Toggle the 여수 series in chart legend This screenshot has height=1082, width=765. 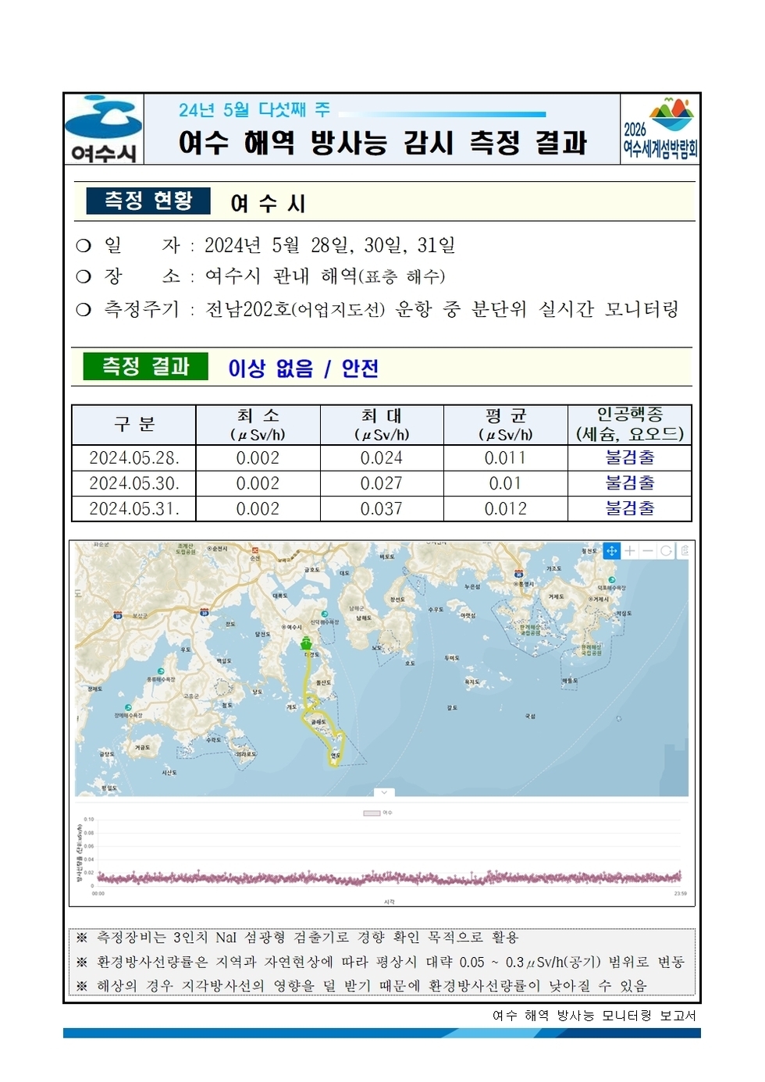(382, 812)
